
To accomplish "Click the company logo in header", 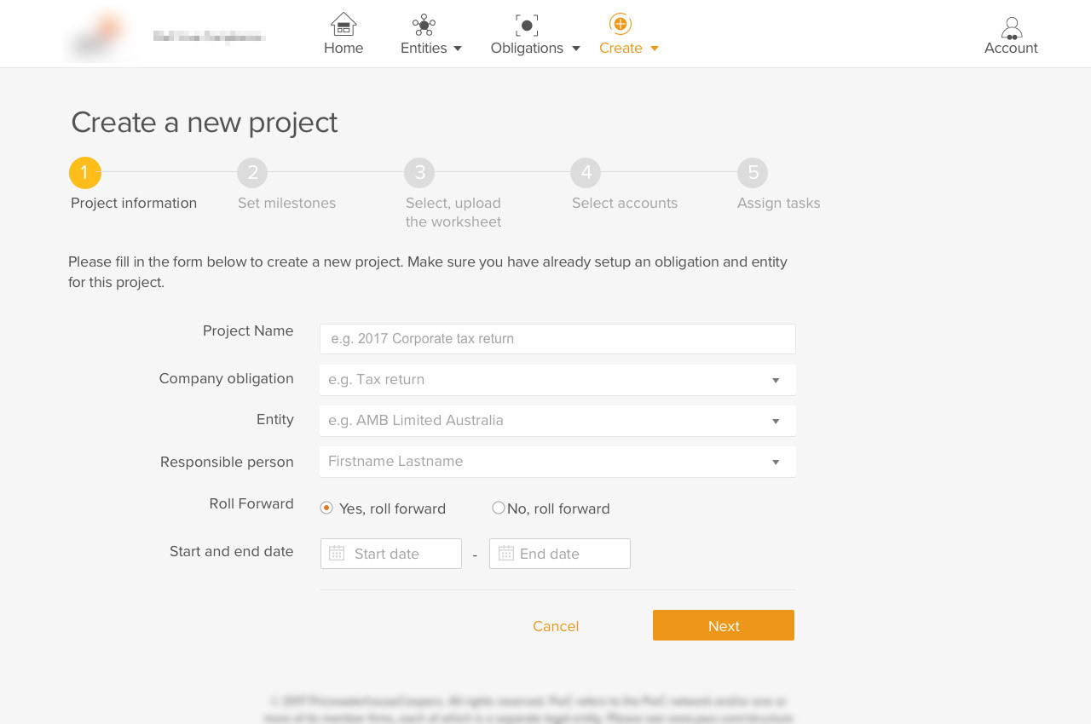I will pyautogui.click(x=98, y=35).
